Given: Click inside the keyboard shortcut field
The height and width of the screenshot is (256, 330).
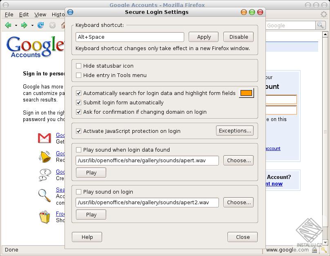Looking at the screenshot, I should (129, 37).
